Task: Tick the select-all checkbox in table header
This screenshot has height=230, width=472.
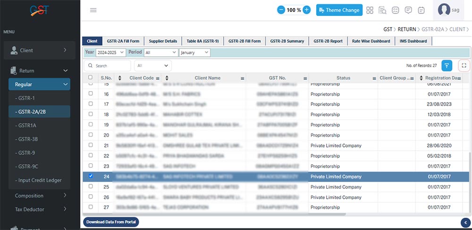Action: click(x=91, y=78)
